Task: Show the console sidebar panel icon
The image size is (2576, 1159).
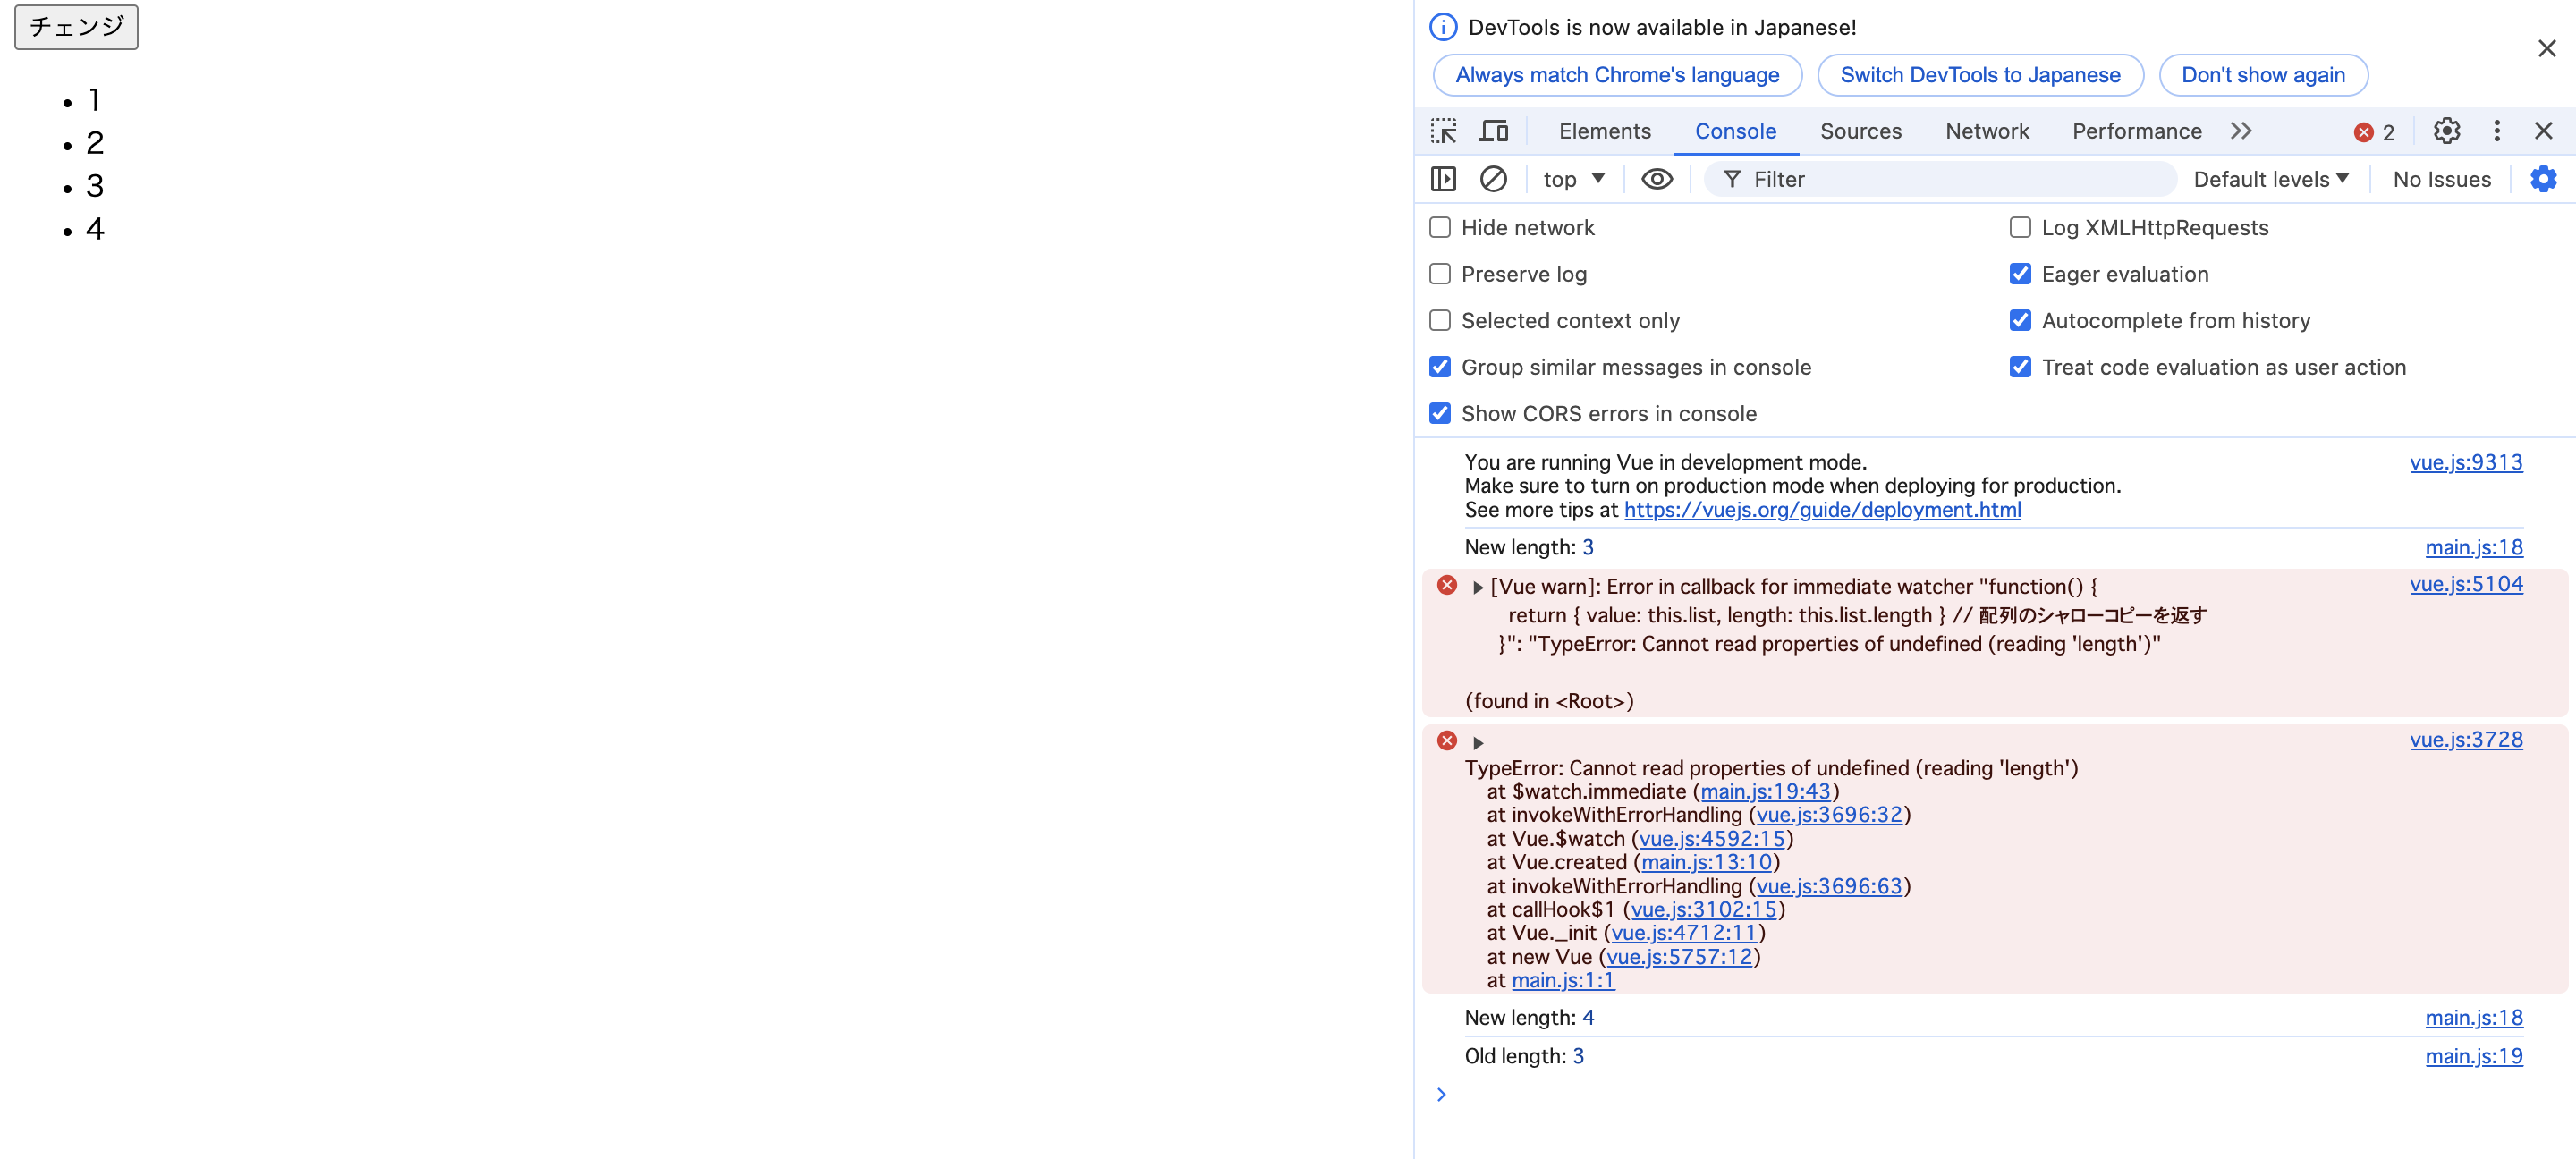Action: click(1443, 179)
